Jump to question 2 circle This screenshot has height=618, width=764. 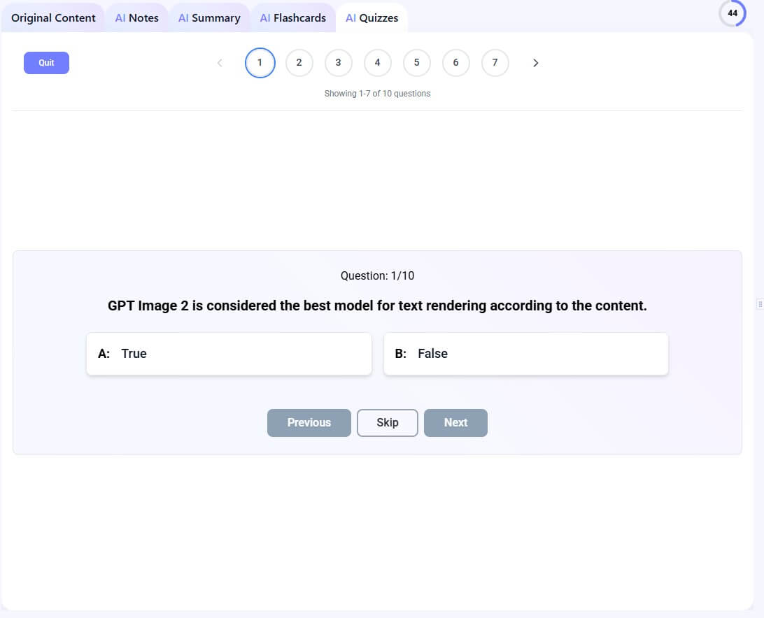point(299,63)
